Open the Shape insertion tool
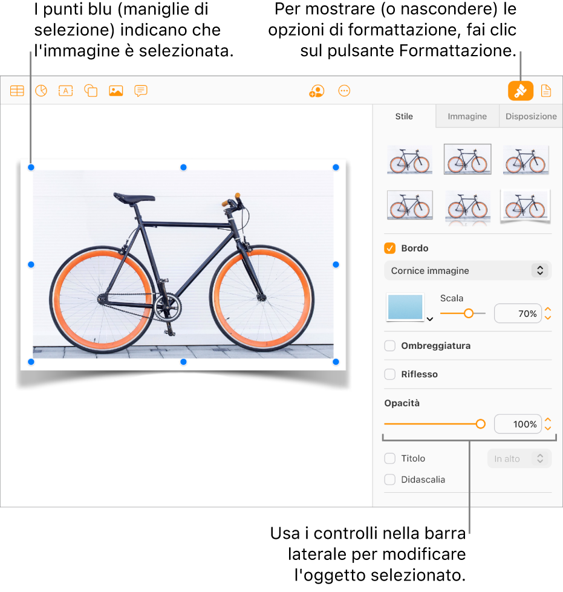Viewport: 563px width, 592px height. (91, 91)
